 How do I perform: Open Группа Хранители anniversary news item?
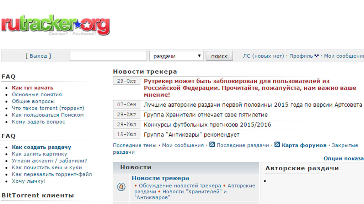tap(205, 115)
